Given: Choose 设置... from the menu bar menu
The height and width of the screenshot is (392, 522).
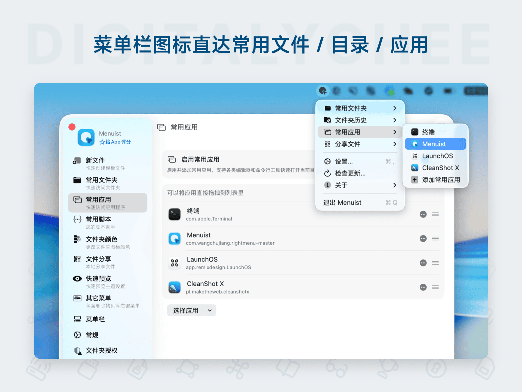Looking at the screenshot, I should [x=360, y=161].
